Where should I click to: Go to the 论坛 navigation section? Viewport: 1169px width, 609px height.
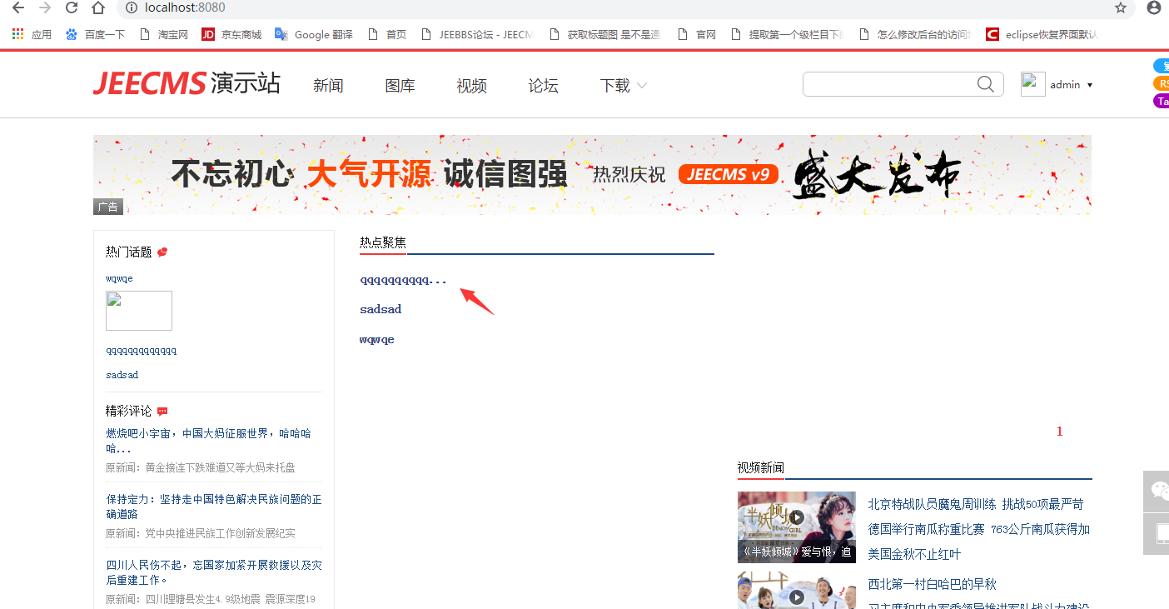coord(543,86)
